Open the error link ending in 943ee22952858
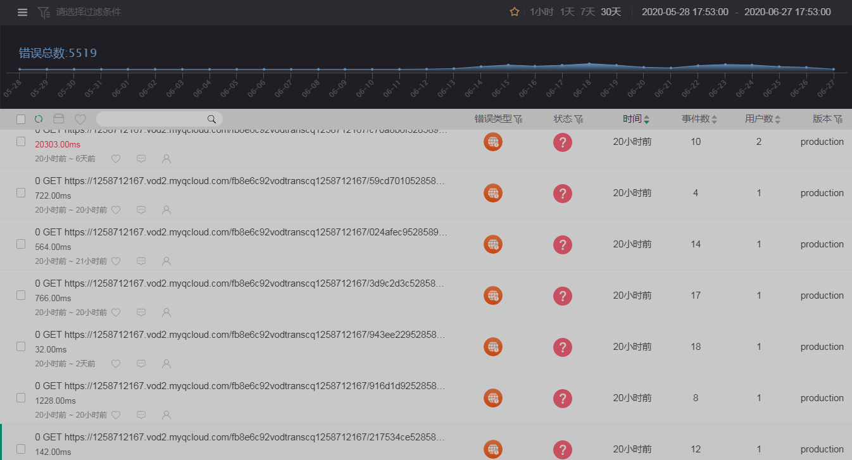The width and height of the screenshot is (852, 460). click(x=240, y=335)
